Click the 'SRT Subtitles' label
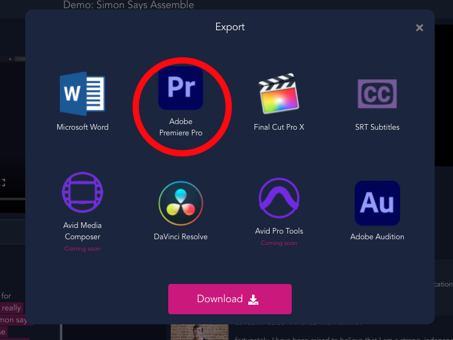 [377, 127]
